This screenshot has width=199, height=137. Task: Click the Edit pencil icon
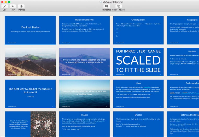[4, 6]
